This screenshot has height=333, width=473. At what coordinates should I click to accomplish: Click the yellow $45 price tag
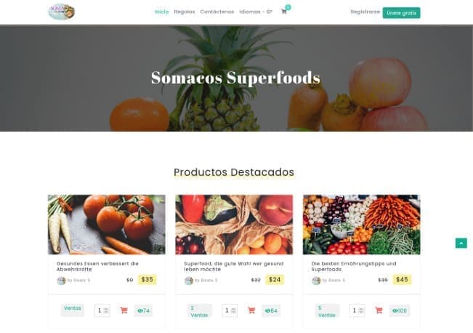(402, 280)
